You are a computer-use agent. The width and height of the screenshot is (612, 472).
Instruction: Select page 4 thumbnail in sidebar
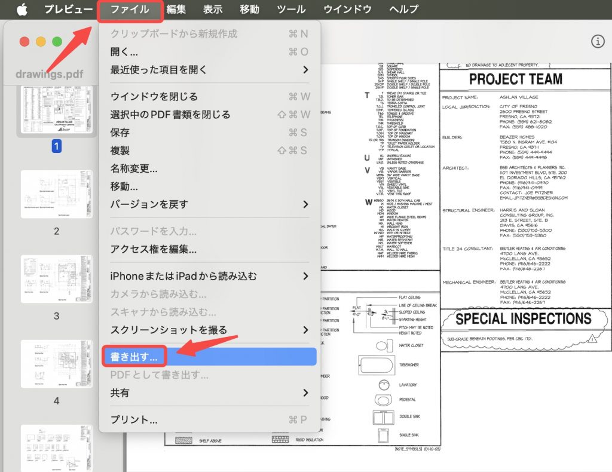coord(57,363)
